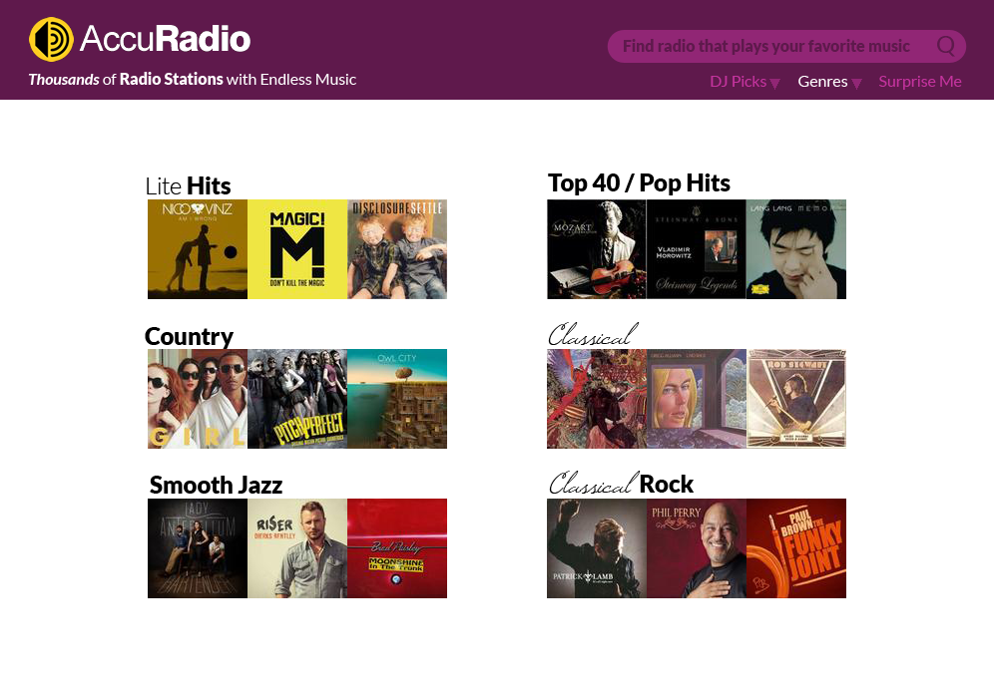Open the DJ Picks menu
This screenshot has height=692, width=994.
click(x=738, y=82)
